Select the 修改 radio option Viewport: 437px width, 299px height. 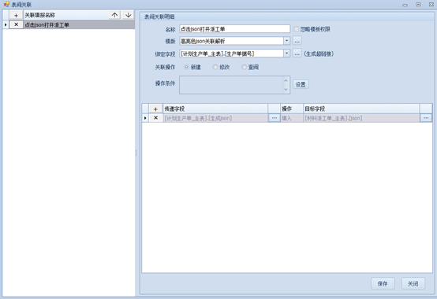215,67
